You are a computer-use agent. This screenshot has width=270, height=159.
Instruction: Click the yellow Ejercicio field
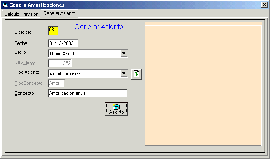tap(53, 31)
